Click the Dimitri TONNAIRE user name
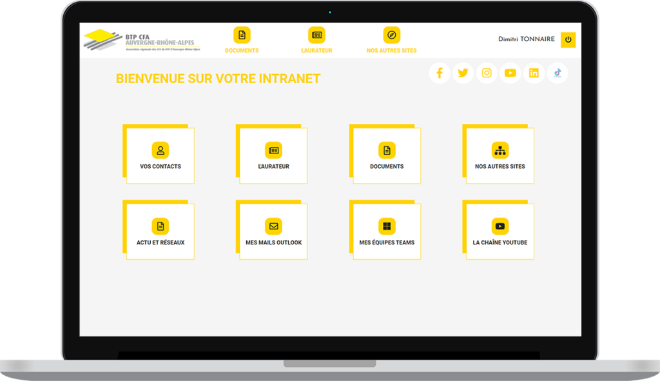Screen dimensions: 660x381 tap(526, 39)
